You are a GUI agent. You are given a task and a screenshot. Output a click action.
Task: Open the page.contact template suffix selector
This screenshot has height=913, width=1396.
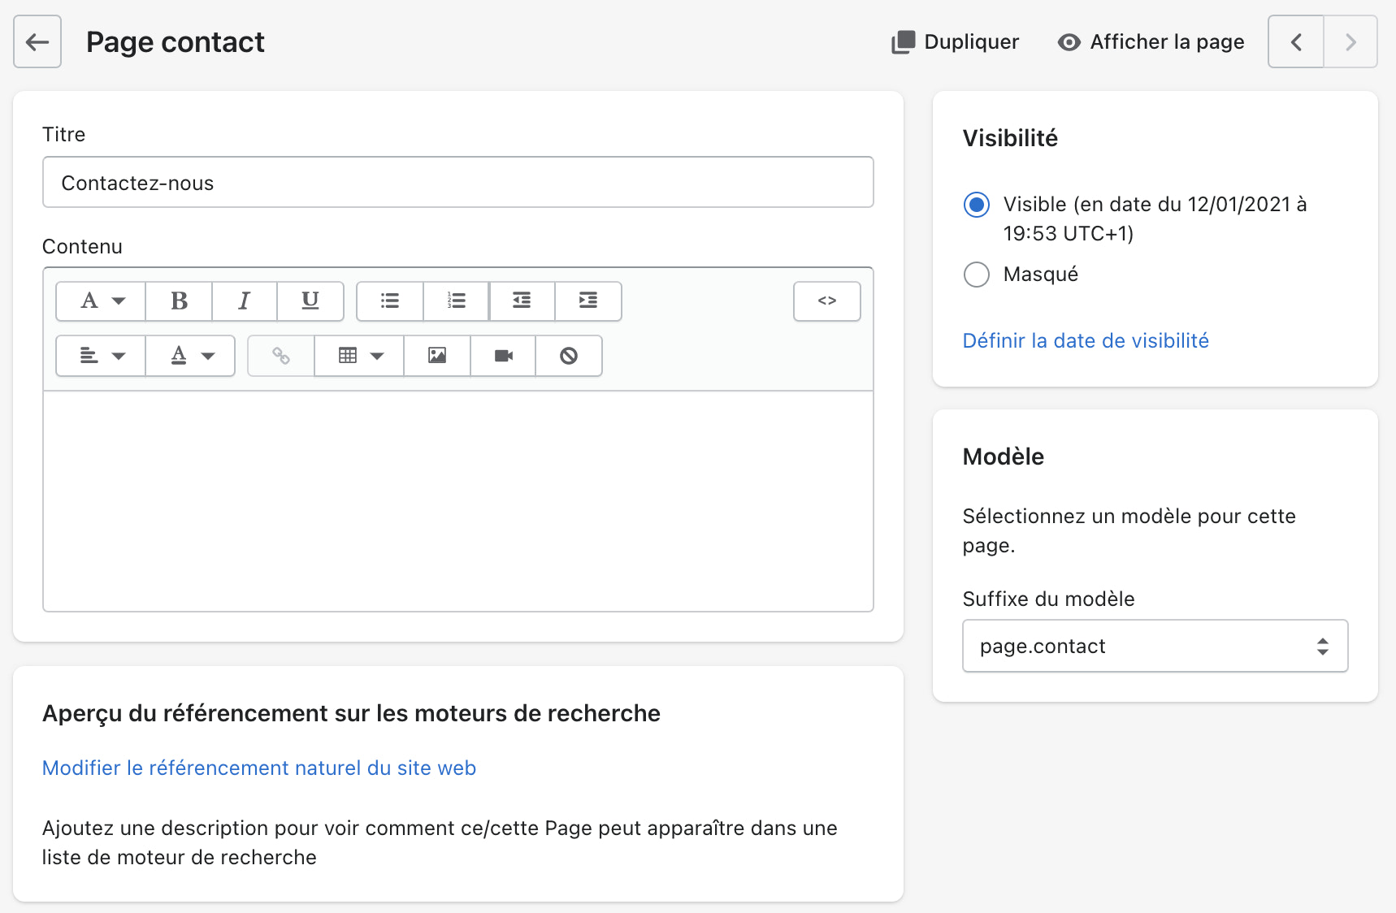[1154, 646]
